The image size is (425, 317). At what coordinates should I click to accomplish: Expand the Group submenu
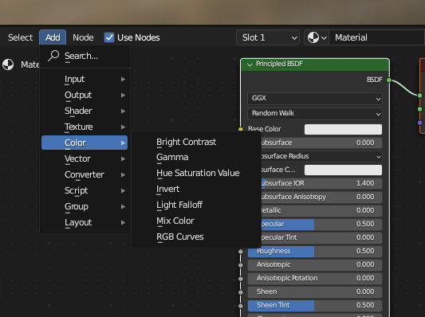click(85, 206)
